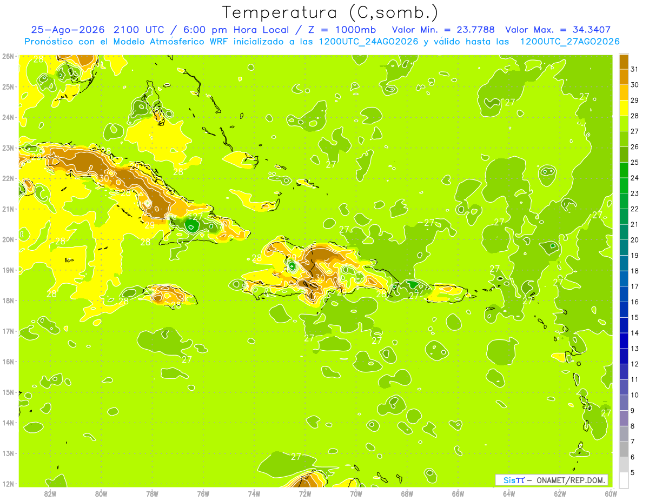Click legend value 14

click(634, 332)
